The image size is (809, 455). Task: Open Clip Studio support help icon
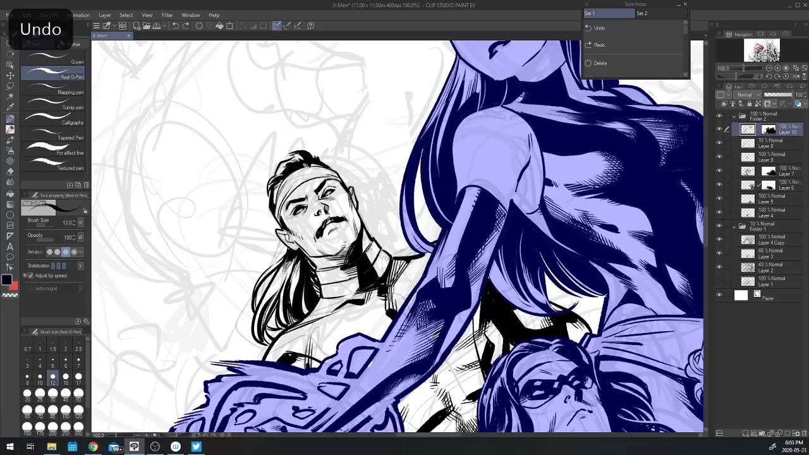point(310,26)
